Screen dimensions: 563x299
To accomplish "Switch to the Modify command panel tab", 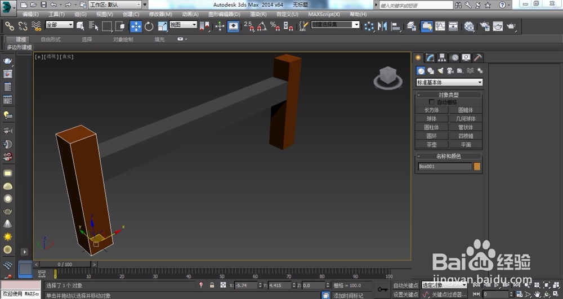I will coord(430,57).
